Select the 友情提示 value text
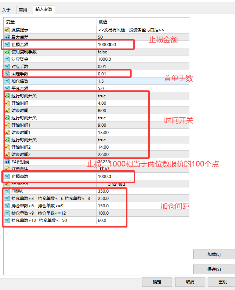This screenshot has width=235, height=290. 131,30
